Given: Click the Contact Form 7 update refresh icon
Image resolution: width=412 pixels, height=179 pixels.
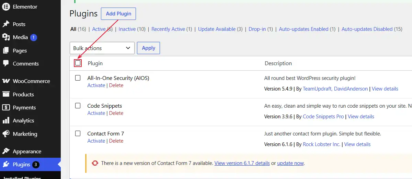Looking at the screenshot, I should tap(95, 163).
